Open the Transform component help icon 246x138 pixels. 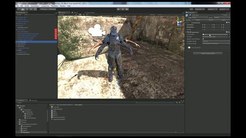click(227, 23)
